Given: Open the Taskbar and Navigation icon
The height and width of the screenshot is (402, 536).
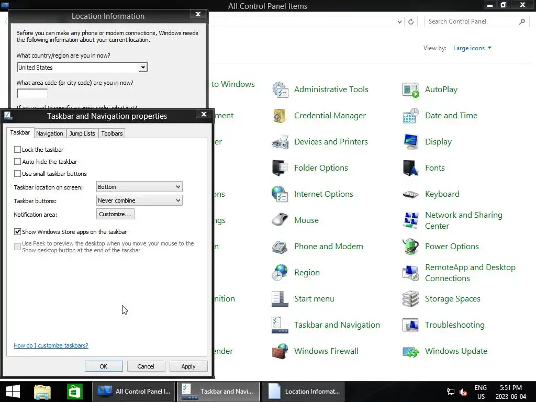Looking at the screenshot, I should [x=281, y=325].
